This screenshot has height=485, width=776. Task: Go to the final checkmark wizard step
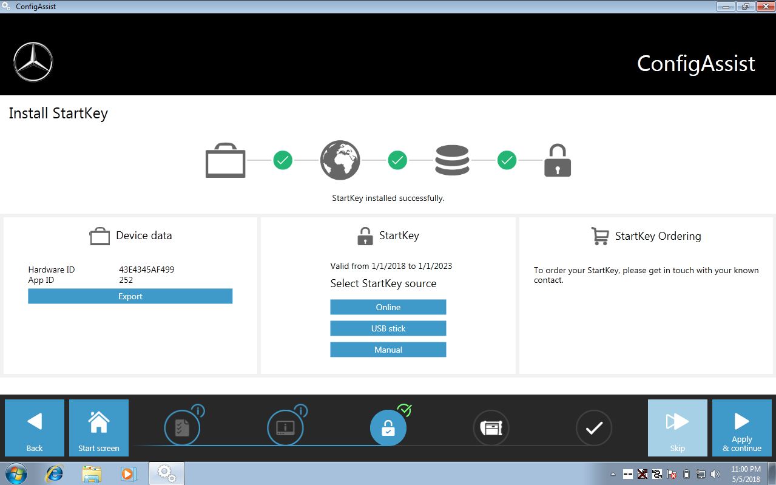[593, 428]
